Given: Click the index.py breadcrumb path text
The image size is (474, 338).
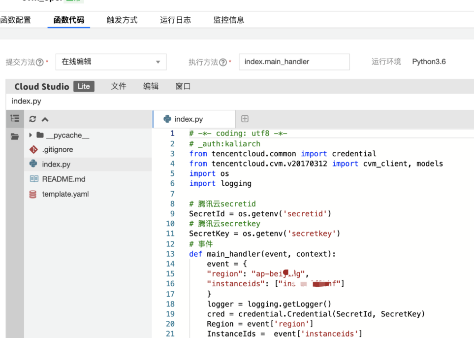Looking at the screenshot, I should click(x=26, y=101).
